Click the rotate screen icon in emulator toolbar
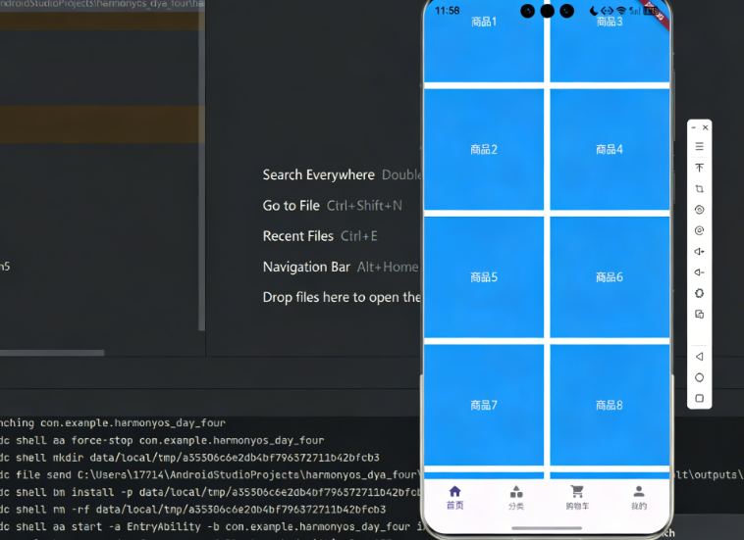744x540 pixels. pyautogui.click(x=700, y=188)
